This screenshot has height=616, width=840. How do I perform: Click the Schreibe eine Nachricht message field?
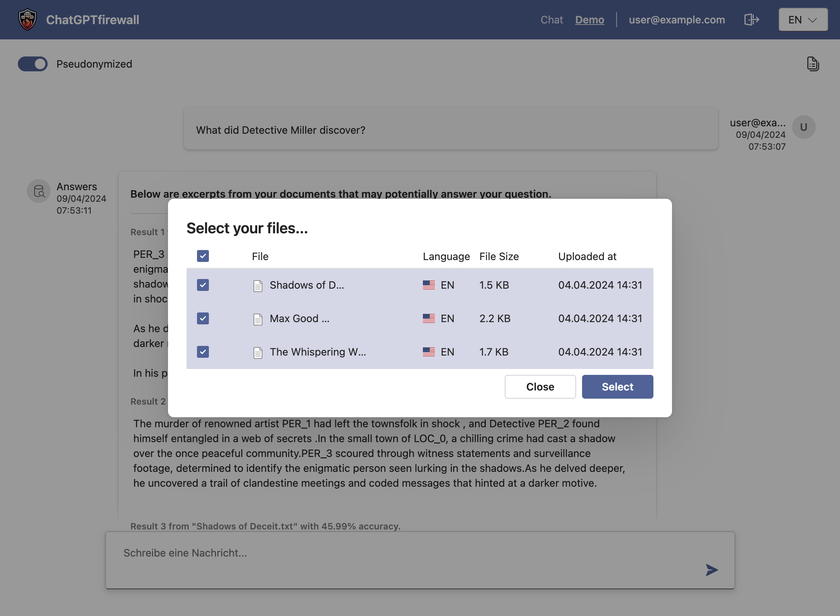[403, 553]
